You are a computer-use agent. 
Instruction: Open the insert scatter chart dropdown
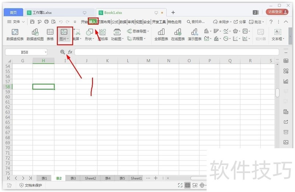[236, 39]
